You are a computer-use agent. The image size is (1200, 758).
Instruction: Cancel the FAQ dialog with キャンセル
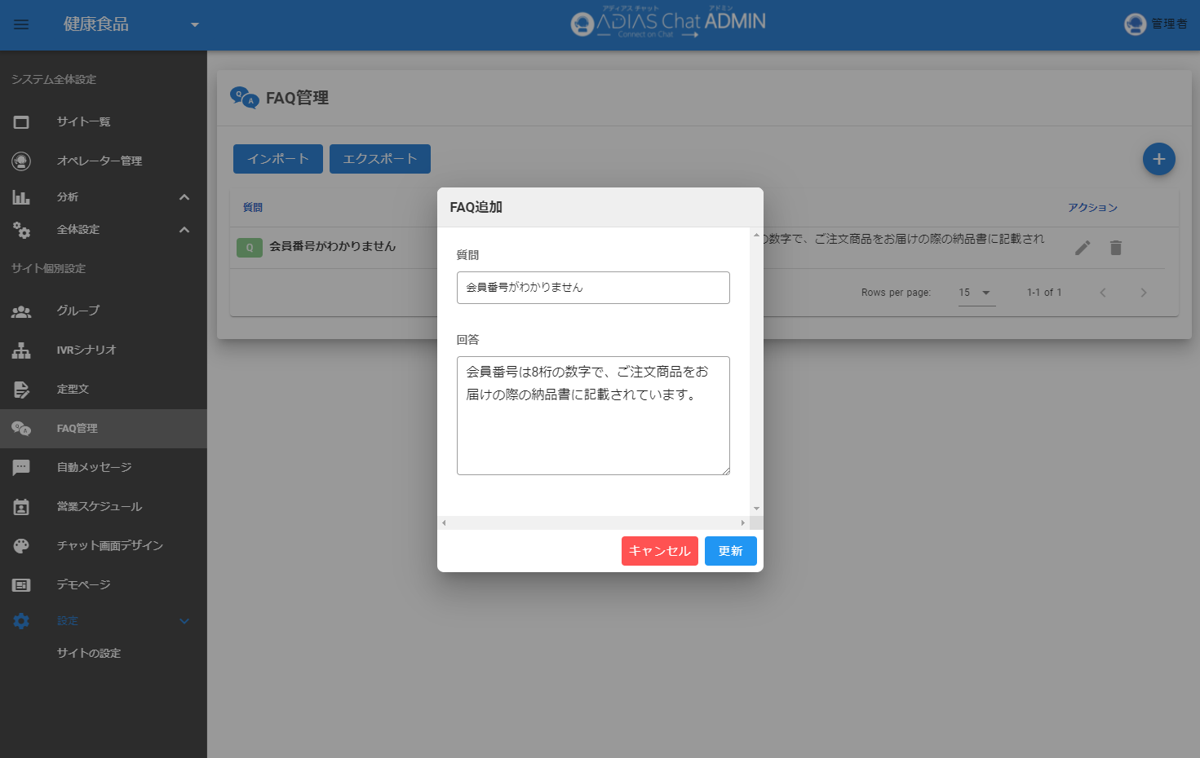(x=659, y=551)
